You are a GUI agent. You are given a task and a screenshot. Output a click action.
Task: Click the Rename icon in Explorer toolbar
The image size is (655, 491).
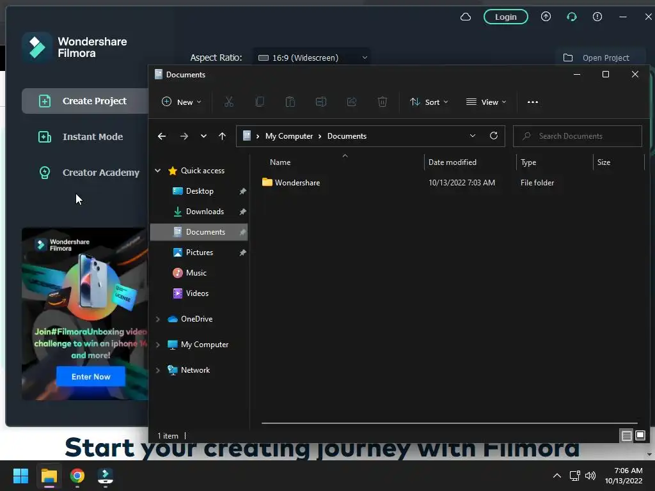(321, 102)
